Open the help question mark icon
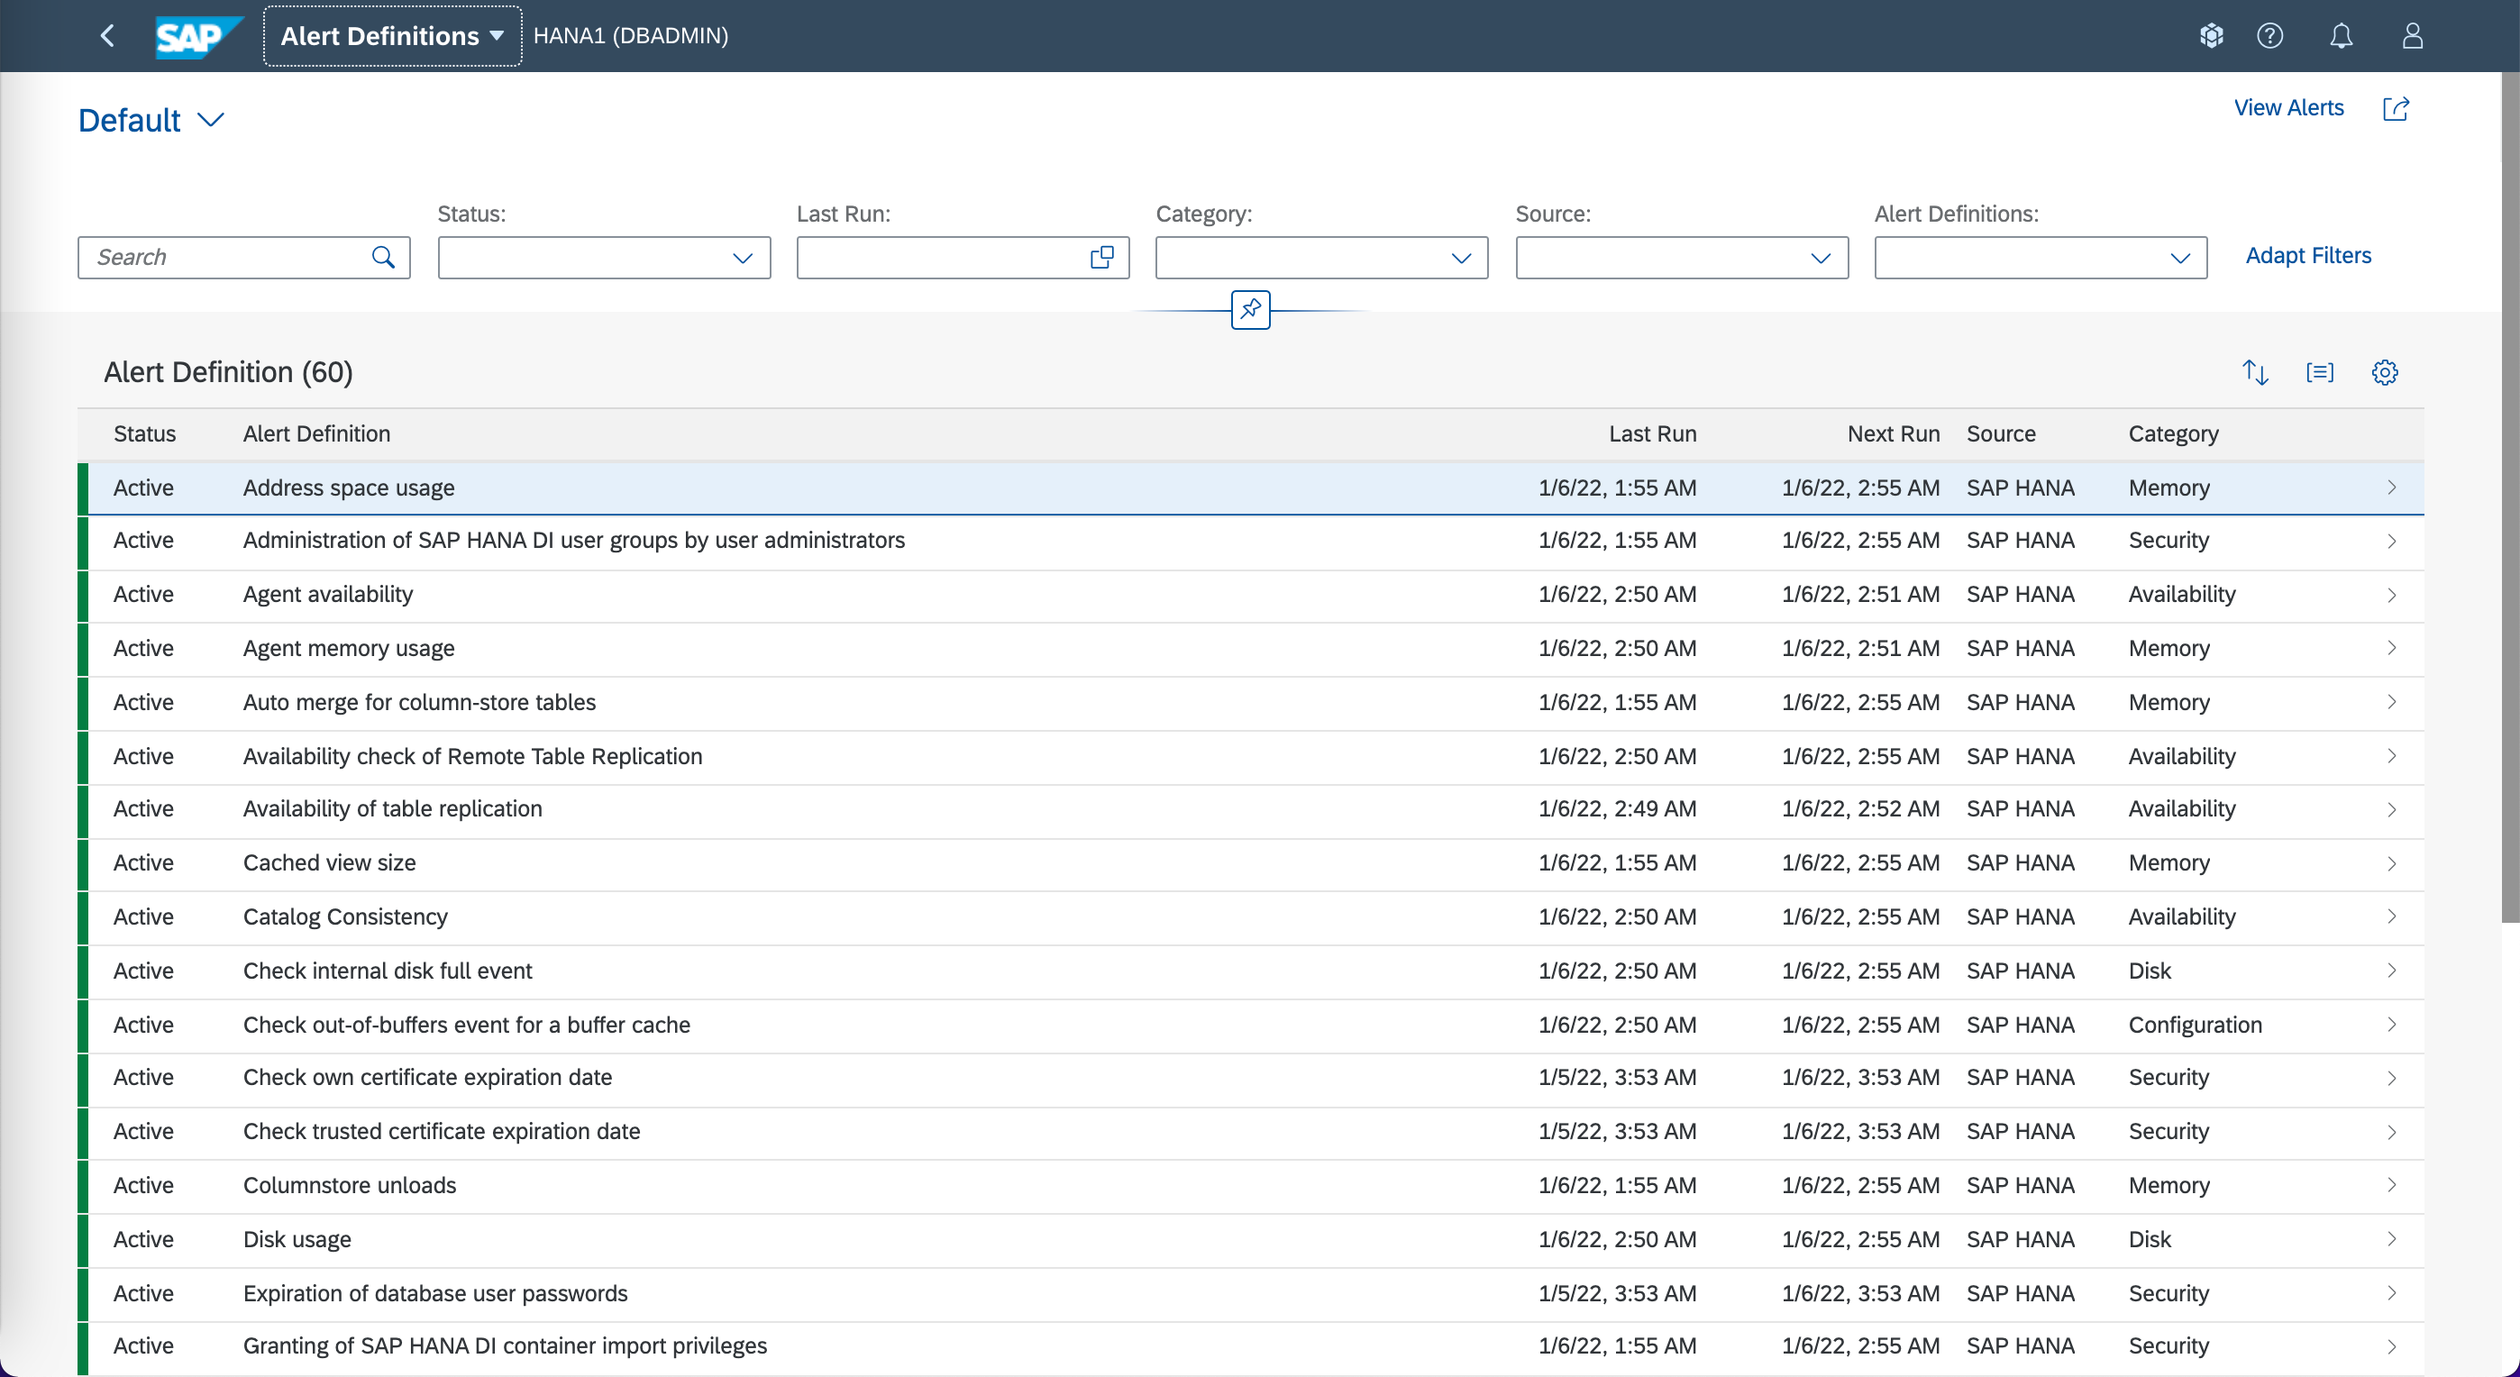 (x=2269, y=36)
